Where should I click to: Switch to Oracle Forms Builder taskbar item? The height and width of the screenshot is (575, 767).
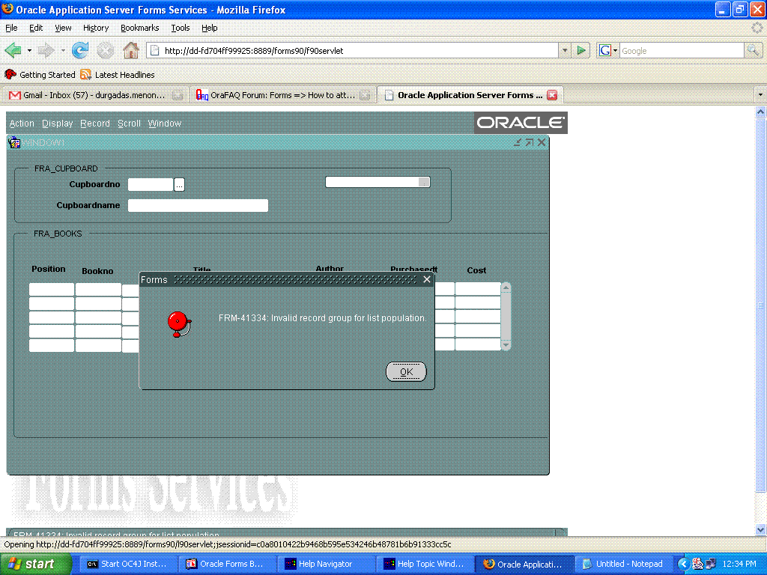[x=226, y=564]
